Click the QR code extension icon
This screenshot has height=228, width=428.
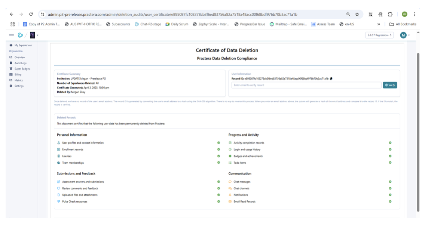(371, 14)
